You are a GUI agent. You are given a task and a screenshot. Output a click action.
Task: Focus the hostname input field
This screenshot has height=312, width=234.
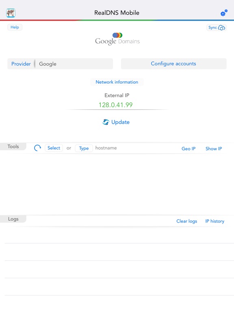pos(135,148)
